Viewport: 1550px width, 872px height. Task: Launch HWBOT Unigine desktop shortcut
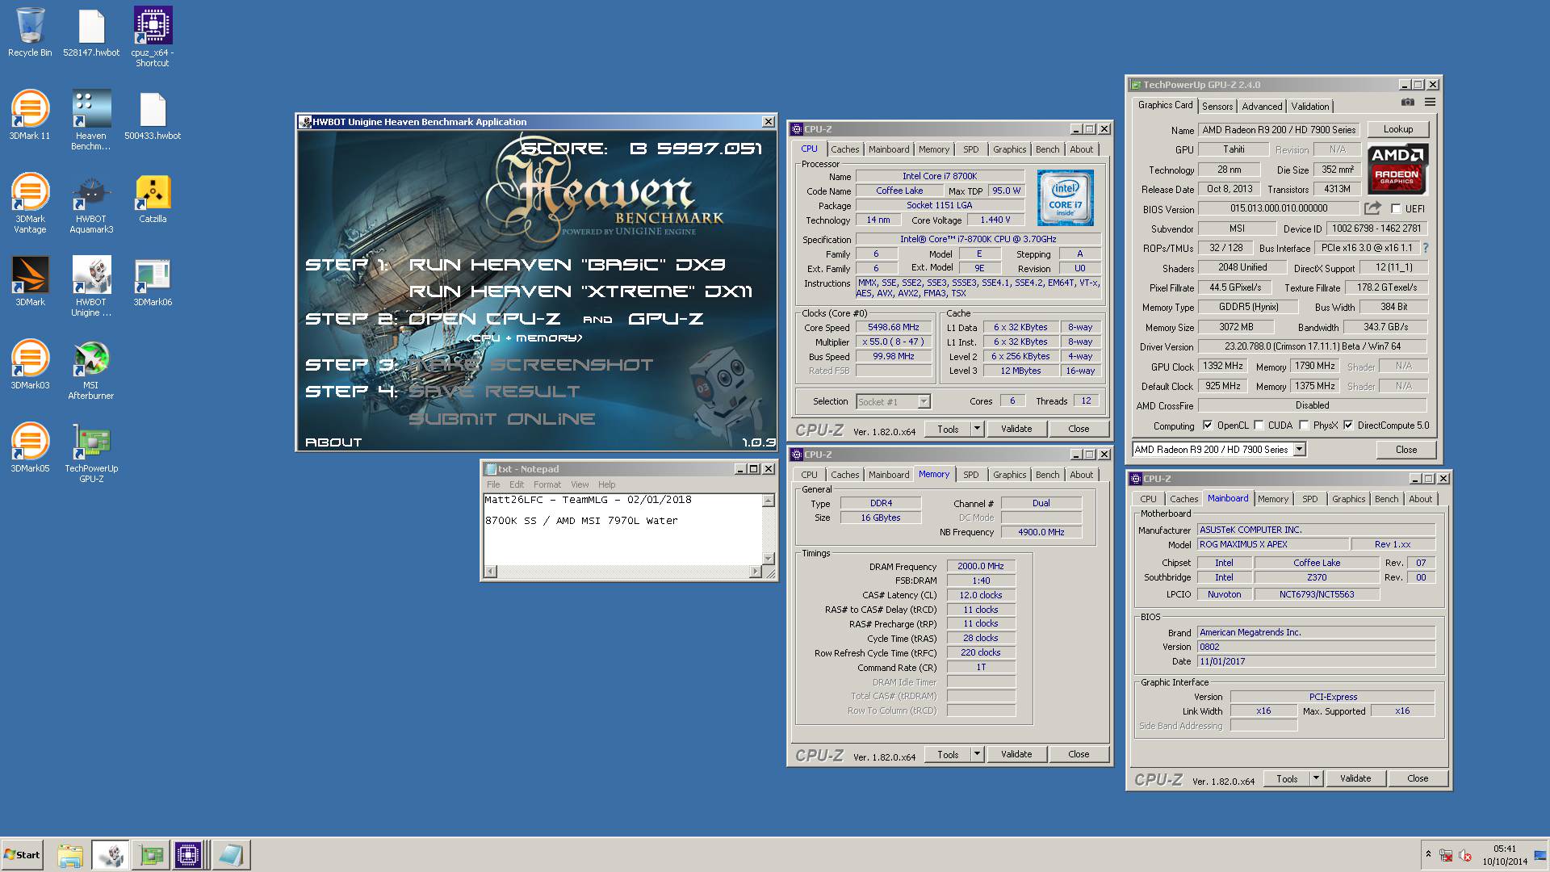pyautogui.click(x=91, y=287)
